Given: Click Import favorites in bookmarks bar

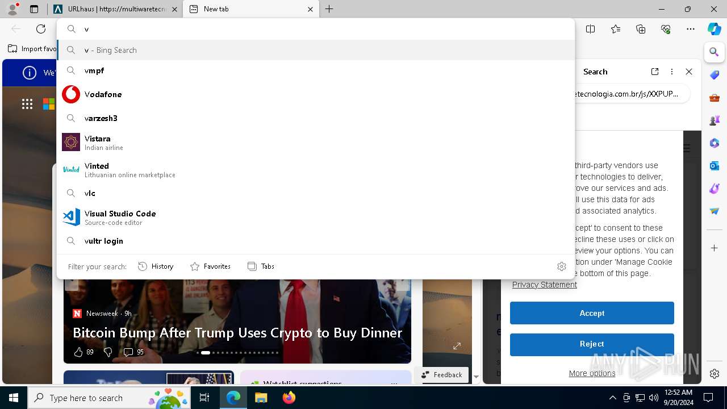Looking at the screenshot, I should coord(32,49).
